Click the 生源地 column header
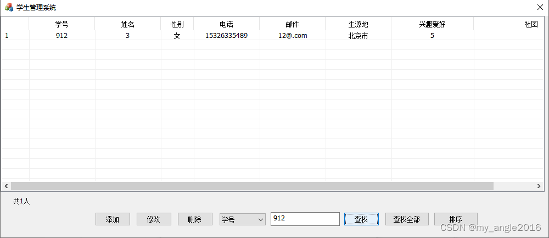Image resolution: width=549 pixels, height=238 pixels. click(x=358, y=24)
